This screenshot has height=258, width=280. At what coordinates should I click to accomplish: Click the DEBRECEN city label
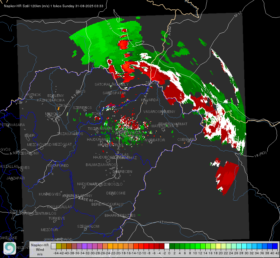tap(122, 171)
